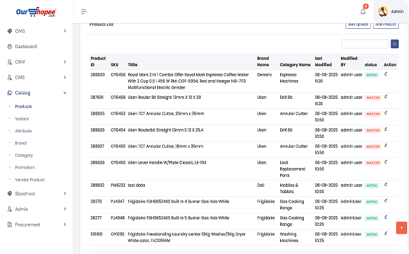Click title 'Uken Router Bit Straight 12mm X 12 X 20'
This screenshot has height=254, width=409.
(164, 97)
